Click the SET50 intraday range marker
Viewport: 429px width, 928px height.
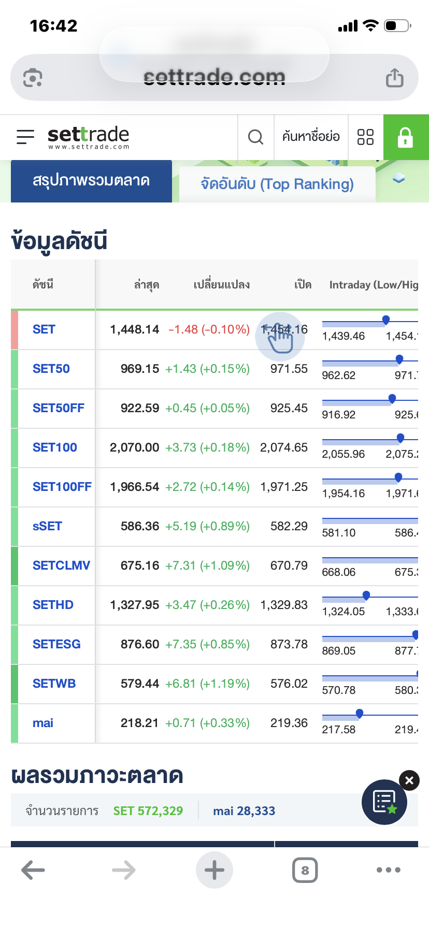coord(399,359)
